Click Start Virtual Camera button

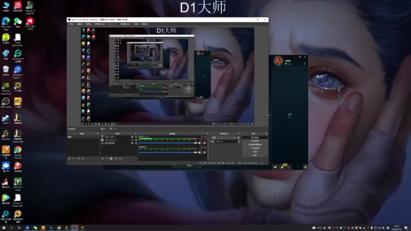coord(255,145)
